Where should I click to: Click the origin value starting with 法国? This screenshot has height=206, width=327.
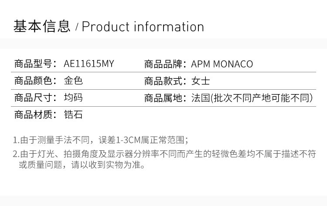252,98
